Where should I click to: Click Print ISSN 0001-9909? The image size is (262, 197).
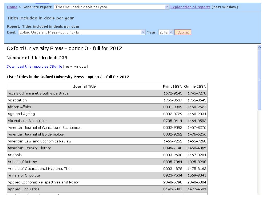click(x=173, y=107)
